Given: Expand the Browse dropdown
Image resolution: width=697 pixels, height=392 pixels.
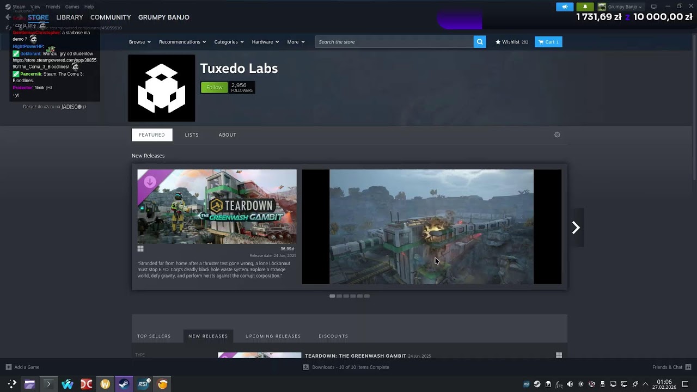Looking at the screenshot, I should pos(140,42).
